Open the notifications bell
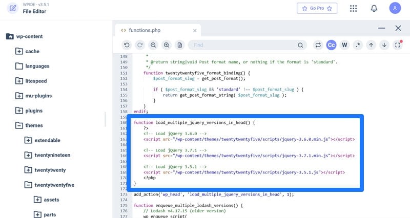This screenshot has width=410, height=218. point(374,8)
